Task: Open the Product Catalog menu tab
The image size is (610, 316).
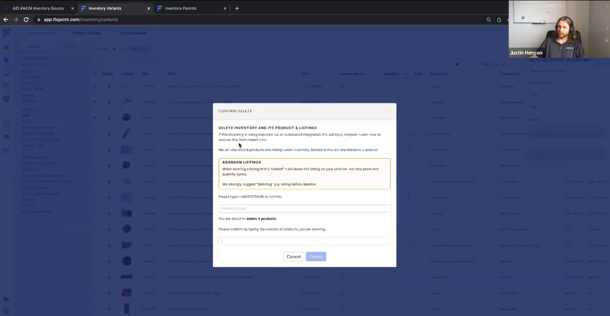Action: pyautogui.click(x=87, y=33)
